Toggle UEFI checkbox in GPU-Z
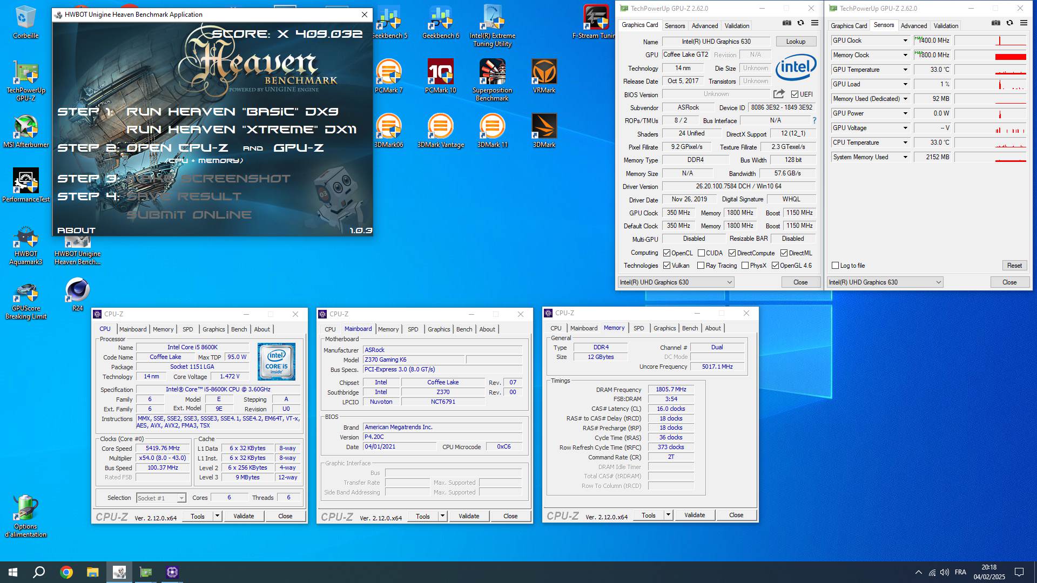Viewport: 1037px width, 583px height. pos(794,94)
